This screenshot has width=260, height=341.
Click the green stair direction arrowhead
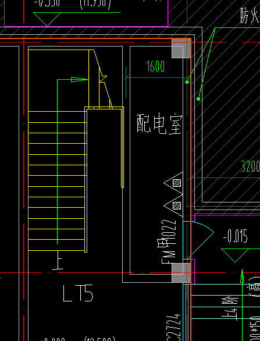pyautogui.click(x=79, y=80)
